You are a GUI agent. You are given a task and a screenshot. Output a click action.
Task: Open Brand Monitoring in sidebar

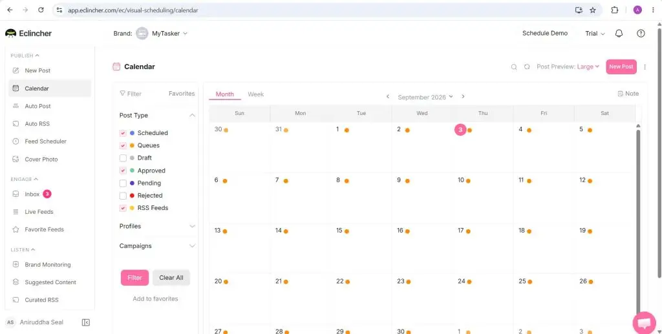(x=49, y=265)
